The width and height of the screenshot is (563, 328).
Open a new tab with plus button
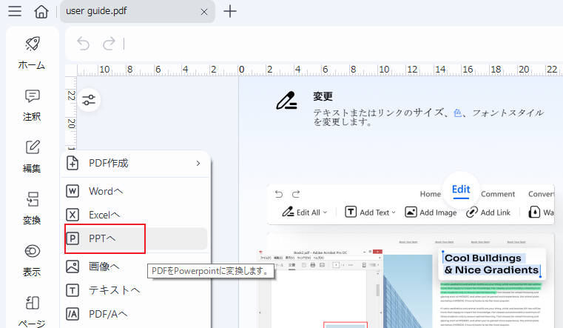click(x=230, y=12)
